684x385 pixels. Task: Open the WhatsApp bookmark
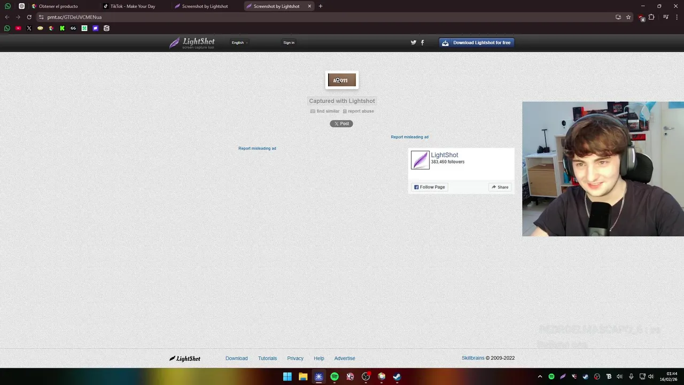pyautogui.click(x=7, y=28)
